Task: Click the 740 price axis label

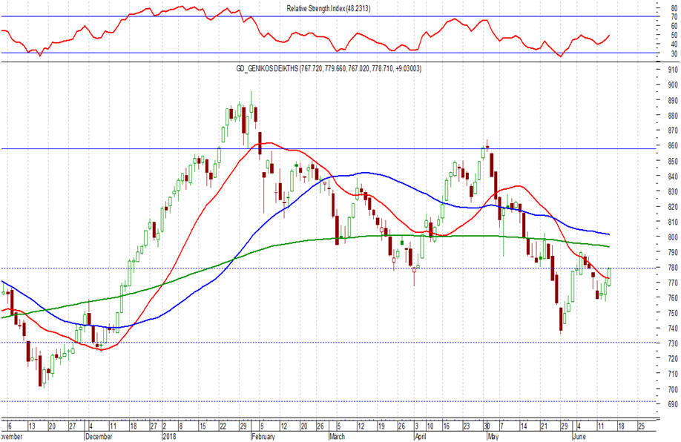Action: [673, 329]
